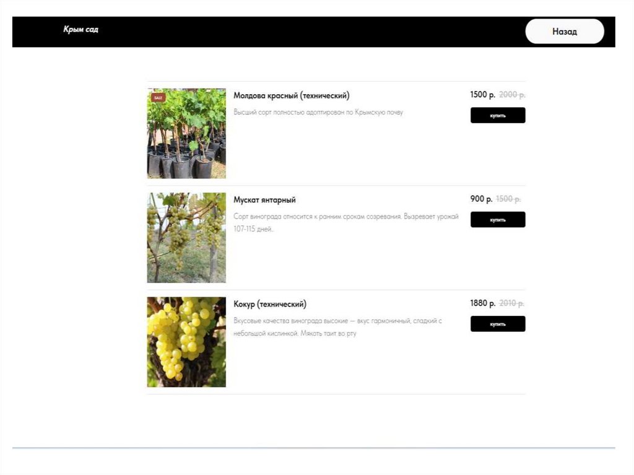Screen dimensions: 634x475
Task: Click the Назад button in header
Action: click(565, 31)
